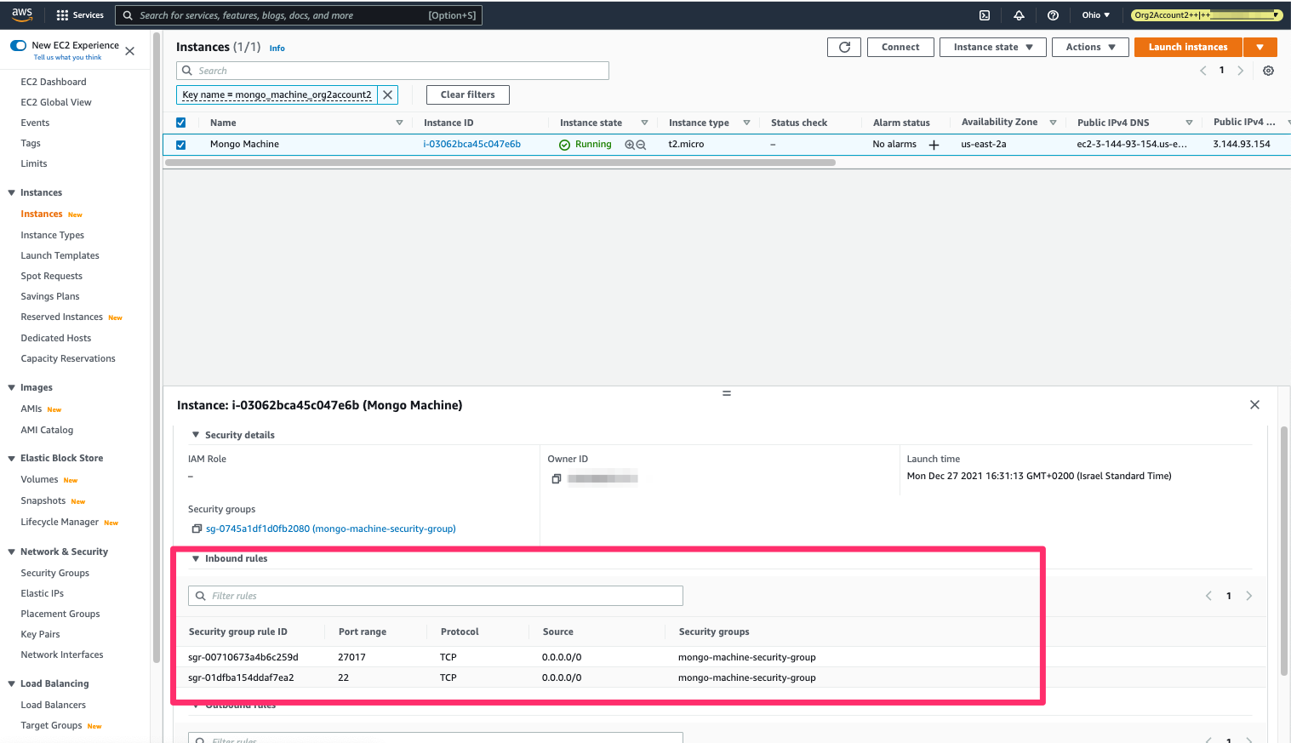Open Volumes under Elastic Block Store

tap(39, 479)
